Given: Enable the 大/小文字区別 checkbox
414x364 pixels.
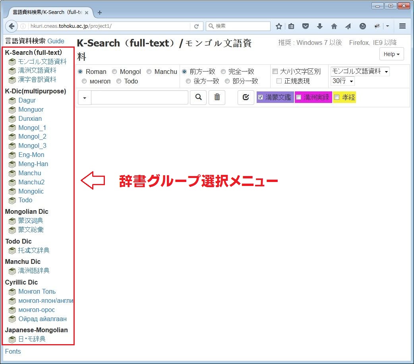Looking at the screenshot, I should 275,72.
